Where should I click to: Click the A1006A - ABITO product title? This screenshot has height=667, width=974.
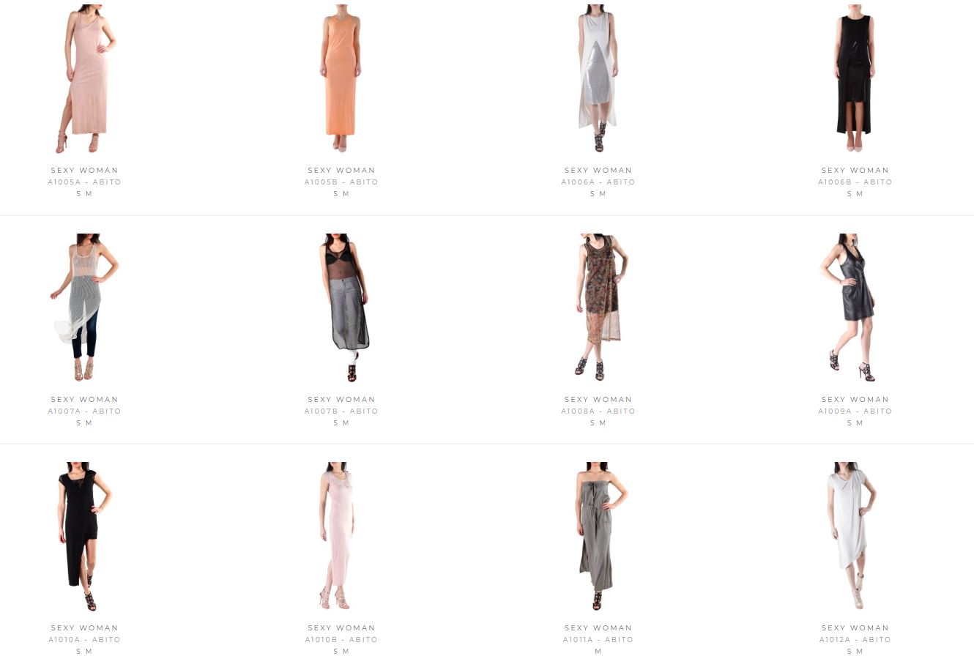(598, 182)
